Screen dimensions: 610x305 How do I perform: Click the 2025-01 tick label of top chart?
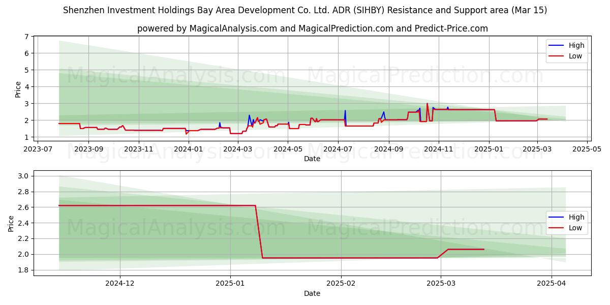[489, 149]
